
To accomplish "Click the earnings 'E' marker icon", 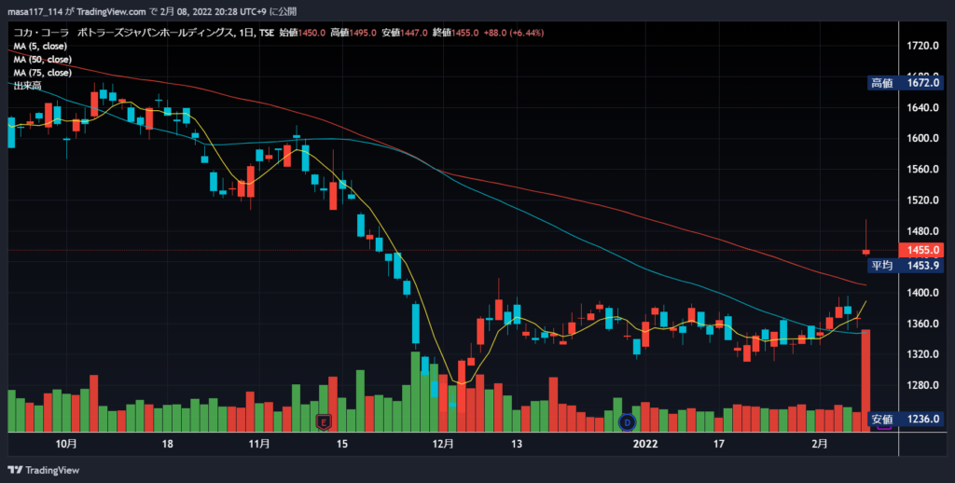I will (324, 421).
